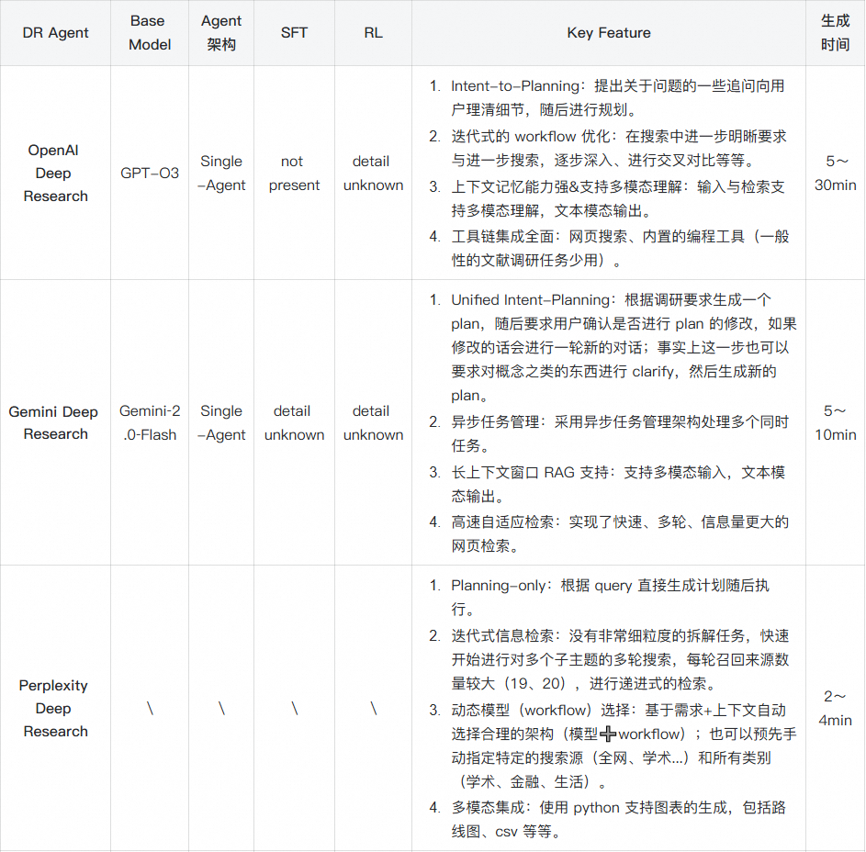Click the "5~30min" generation time cell

pos(836,173)
